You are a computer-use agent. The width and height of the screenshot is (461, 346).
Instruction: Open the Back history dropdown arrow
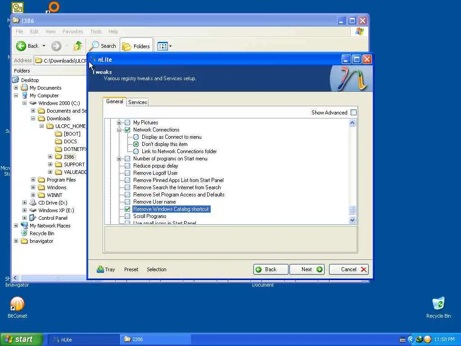(x=44, y=46)
